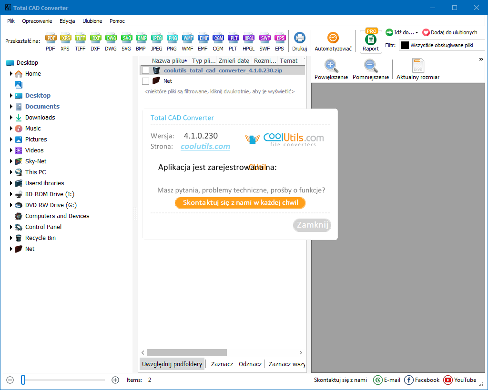
Task: Click Zaznacz wszystko button
Action: pos(286,364)
